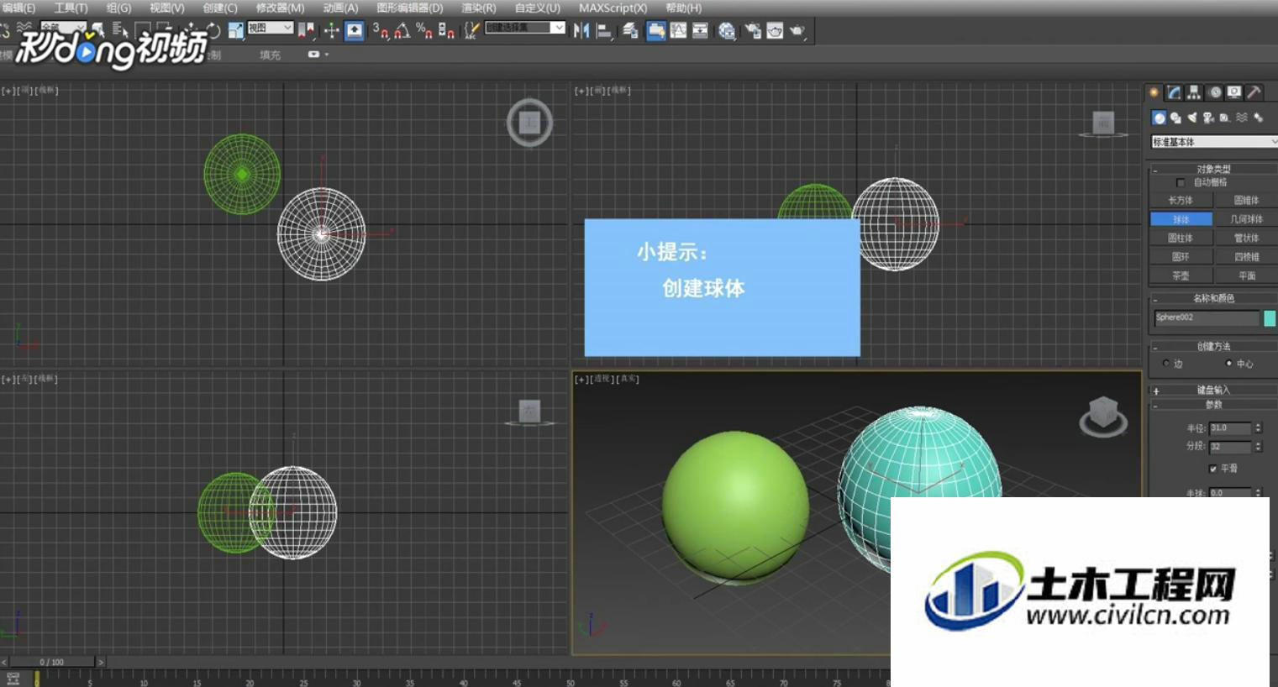The height and width of the screenshot is (687, 1278).
Task: Toggle Angle Snap tool
Action: (402, 31)
